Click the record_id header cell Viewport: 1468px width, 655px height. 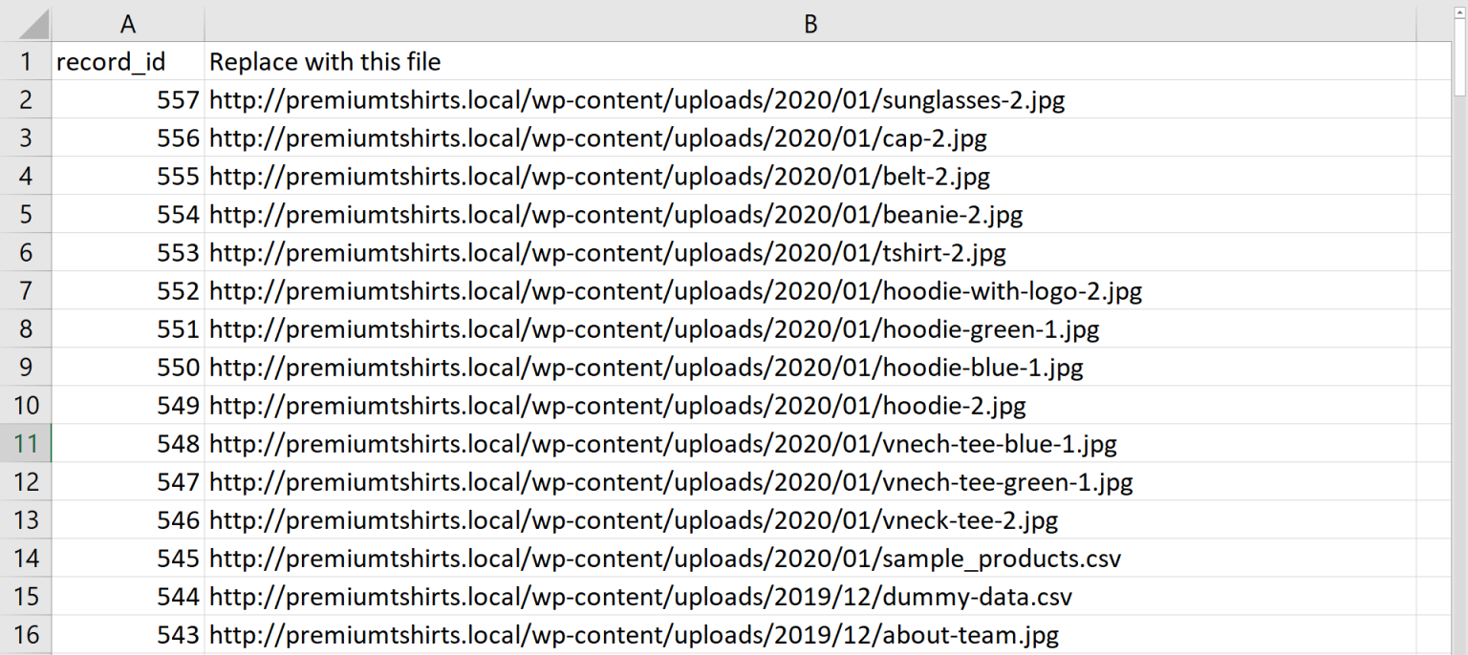[x=128, y=61]
